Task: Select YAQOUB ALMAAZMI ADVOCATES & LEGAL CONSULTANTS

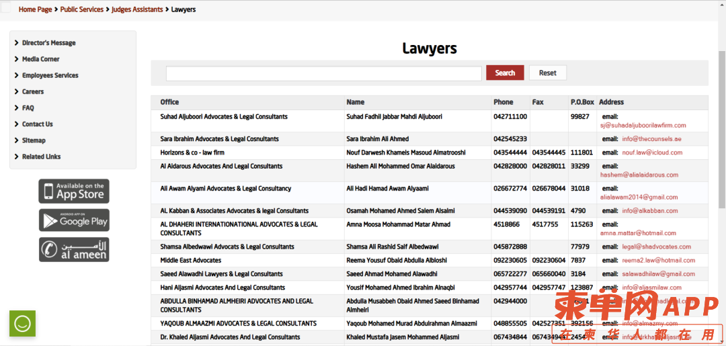Action: [x=239, y=324]
